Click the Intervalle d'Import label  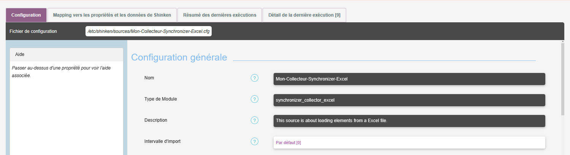pyautogui.click(x=162, y=141)
